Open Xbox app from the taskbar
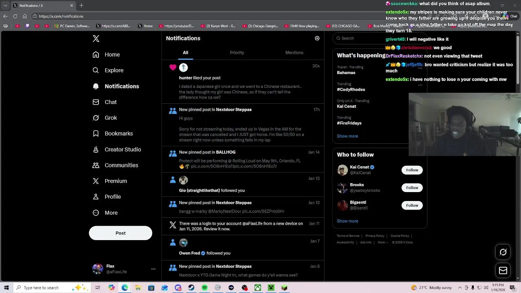Screen dimensions: 521x293 (258, 288)
